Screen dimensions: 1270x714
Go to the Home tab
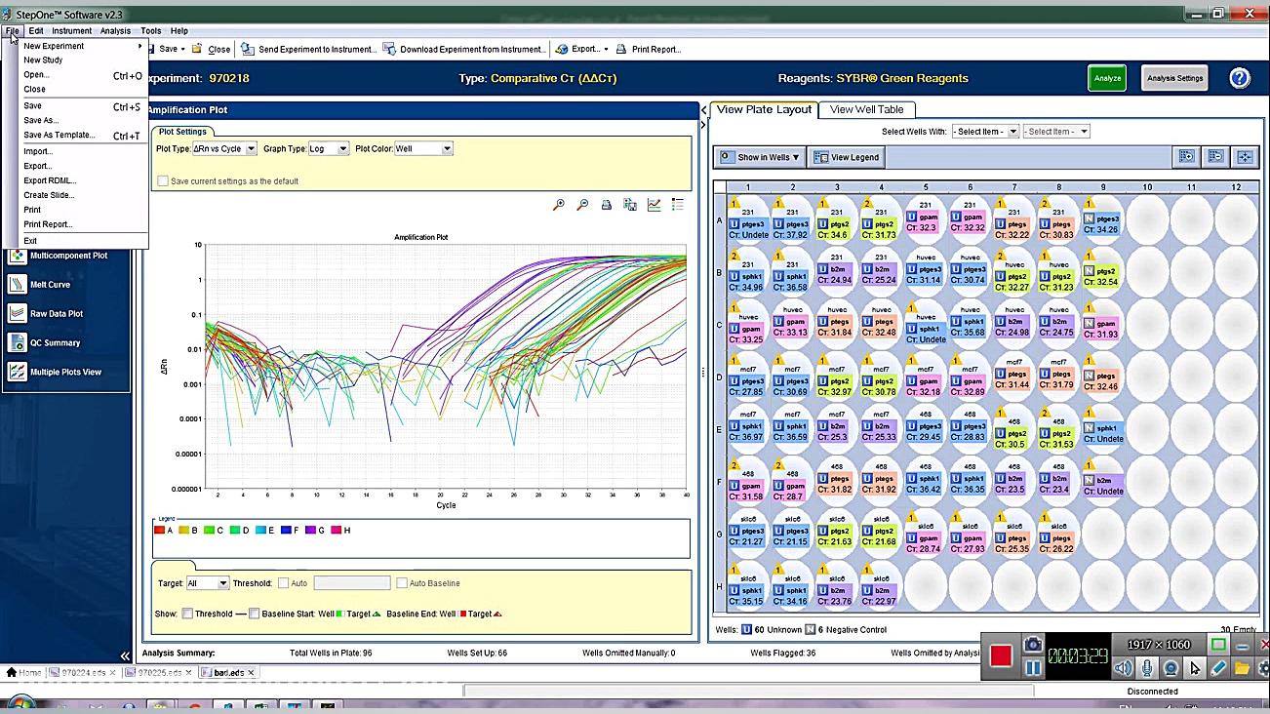tap(24, 672)
